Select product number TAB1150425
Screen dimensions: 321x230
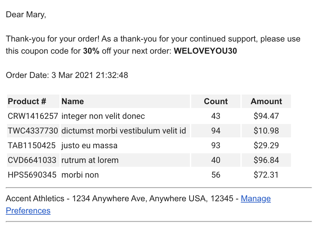click(x=32, y=145)
